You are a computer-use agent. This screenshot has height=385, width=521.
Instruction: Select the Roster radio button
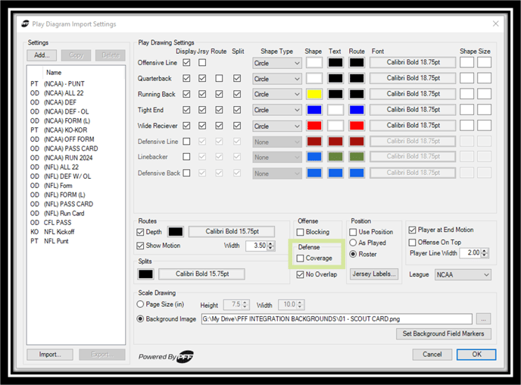pyautogui.click(x=353, y=254)
